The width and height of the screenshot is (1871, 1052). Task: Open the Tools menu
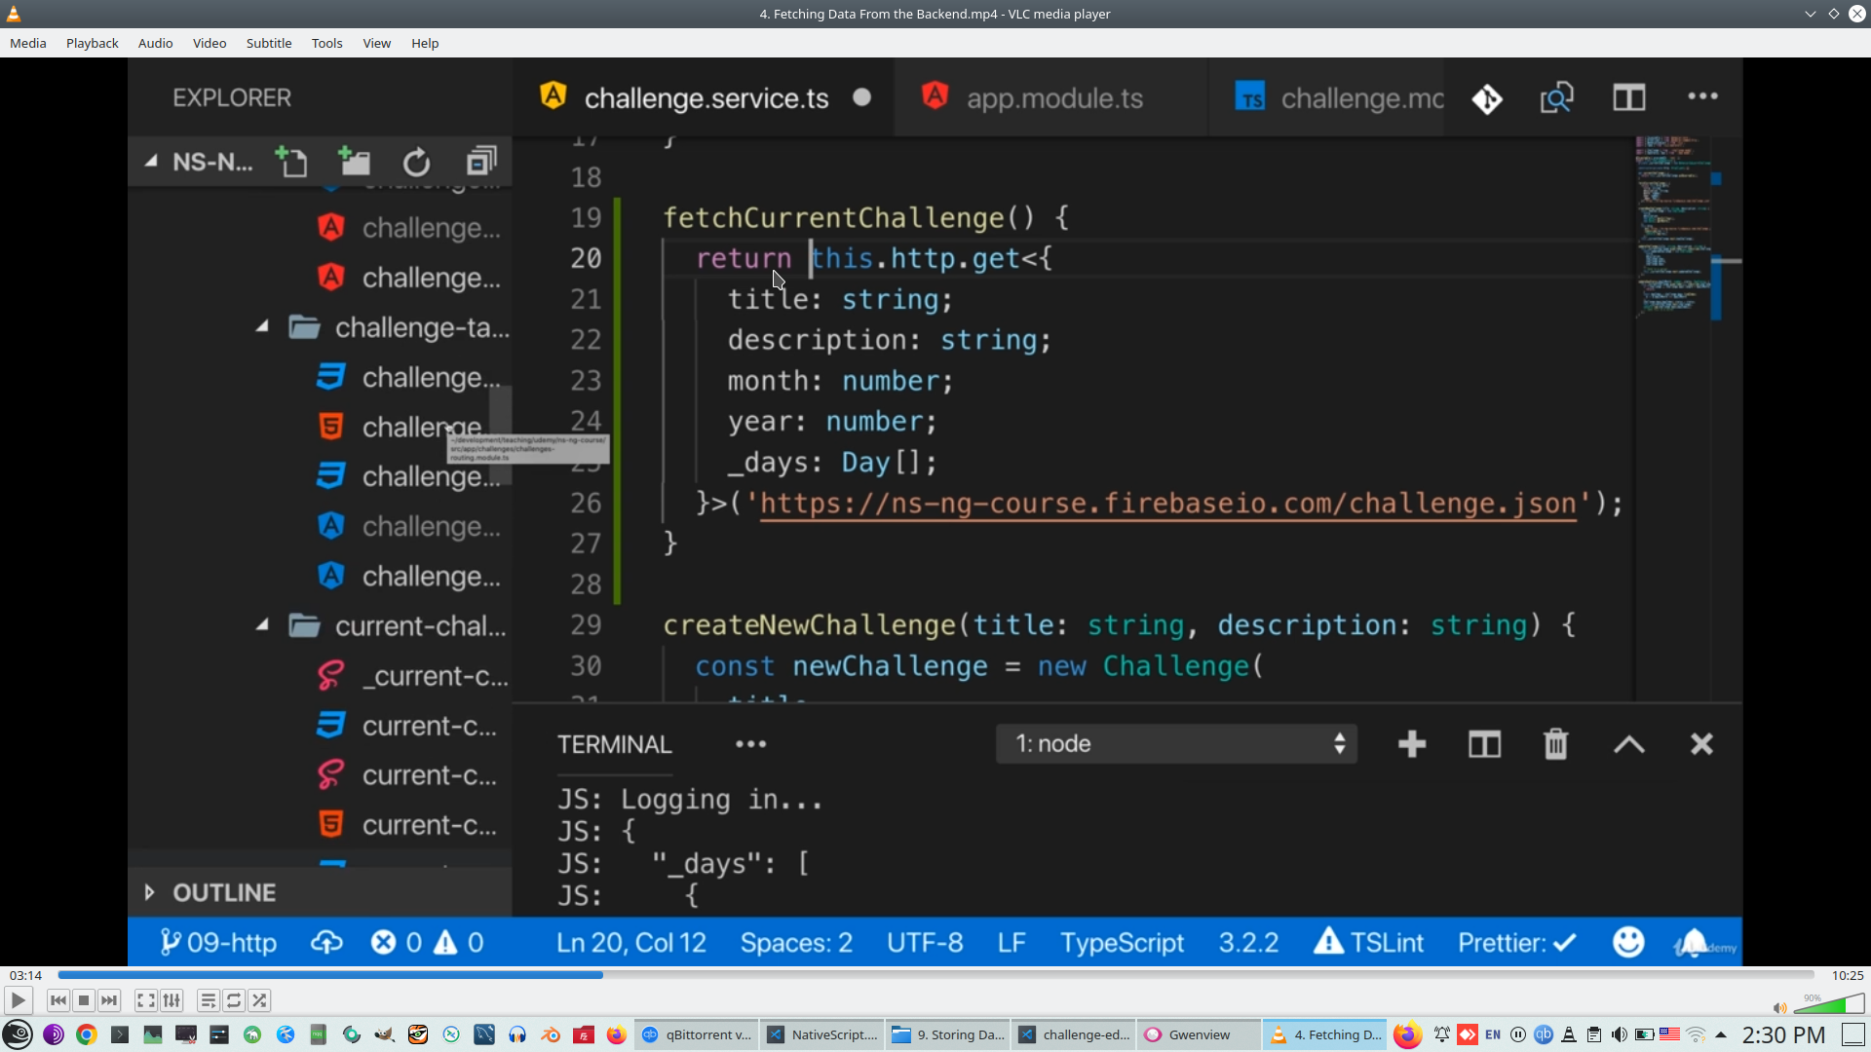pos(326,43)
